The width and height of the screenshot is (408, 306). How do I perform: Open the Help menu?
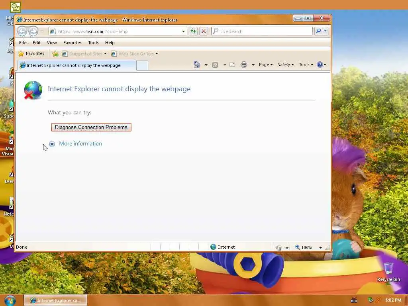click(x=110, y=42)
